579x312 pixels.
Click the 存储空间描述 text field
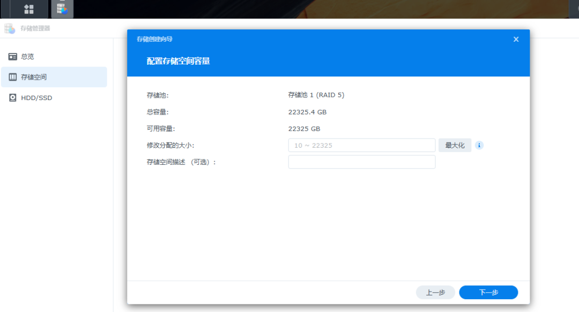(361, 162)
